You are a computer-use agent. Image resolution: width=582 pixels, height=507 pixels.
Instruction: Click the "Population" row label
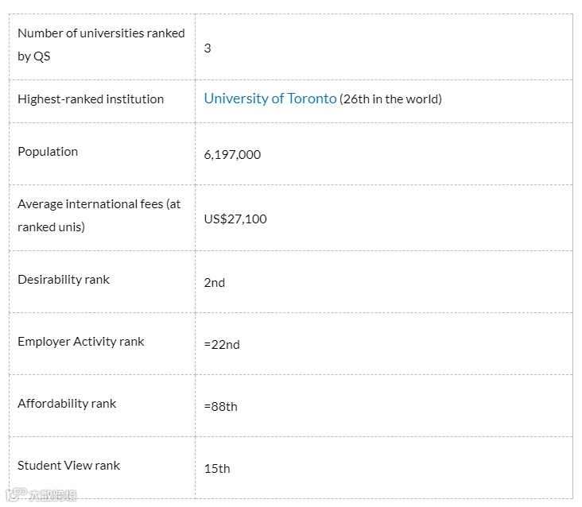pyautogui.click(x=48, y=152)
